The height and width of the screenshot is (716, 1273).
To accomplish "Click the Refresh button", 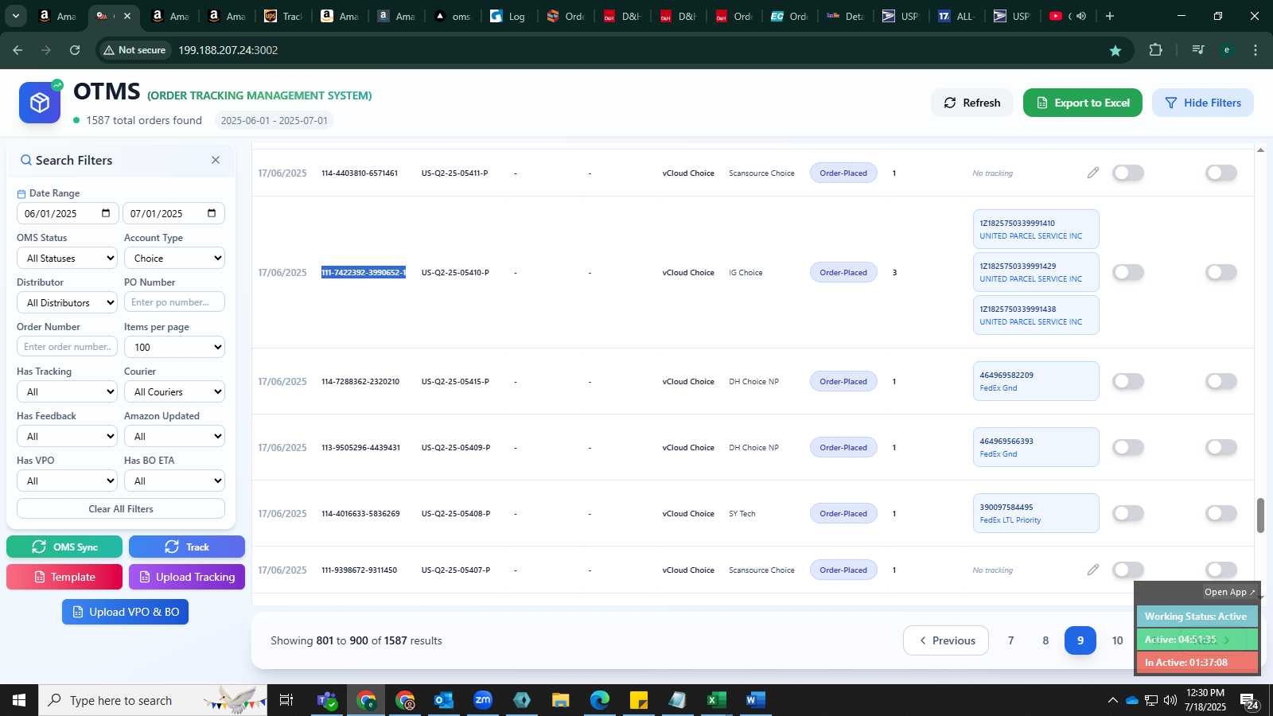I will click(972, 103).
